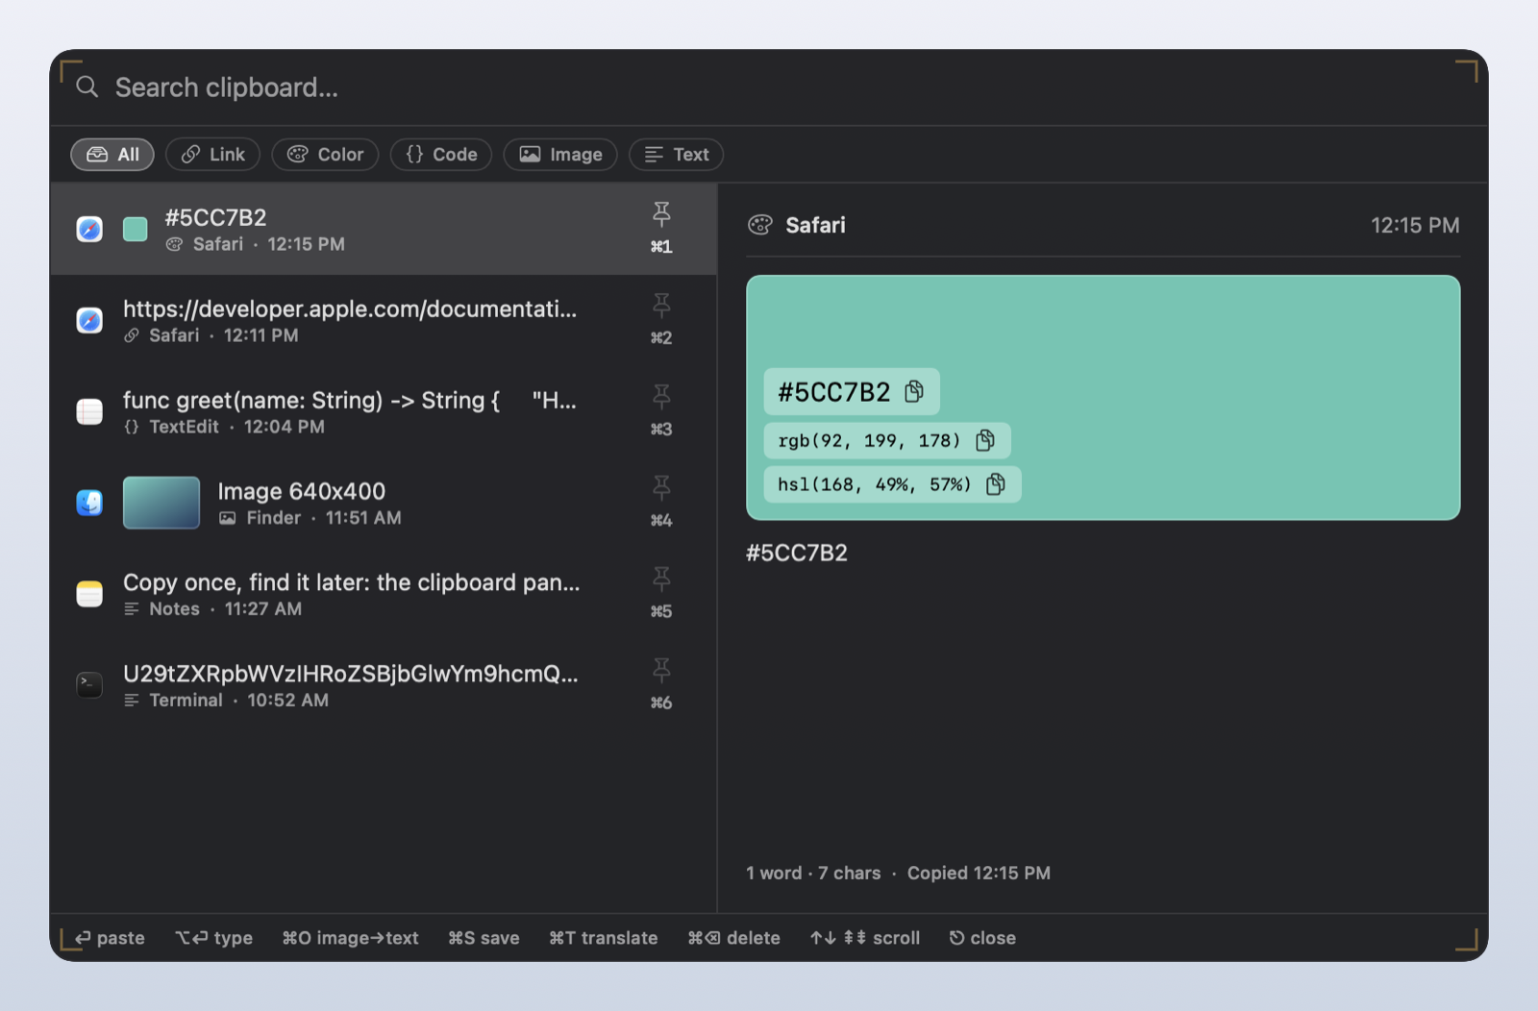Filter clipboard by Code
Screen dimensions: 1538x1011
coord(441,155)
